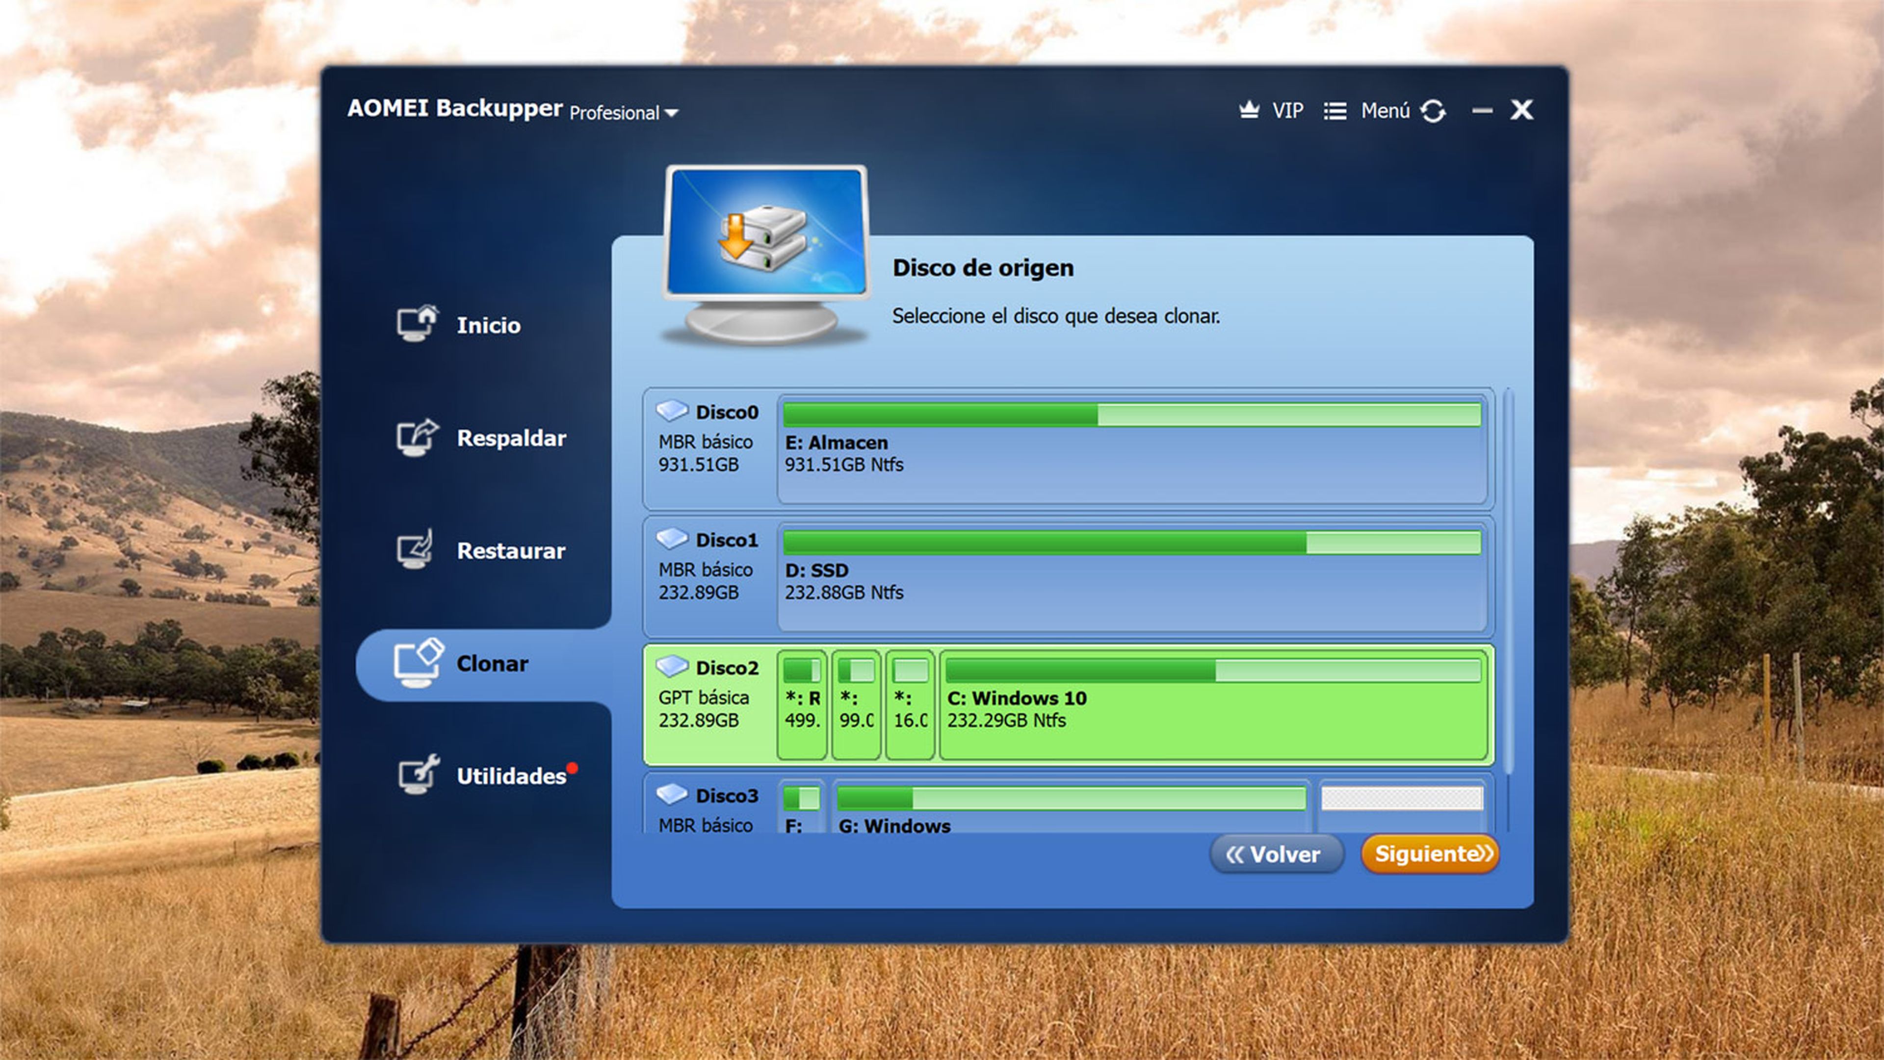The image size is (1884, 1060).
Task: Click the Disco2 drive icon
Action: 671,667
